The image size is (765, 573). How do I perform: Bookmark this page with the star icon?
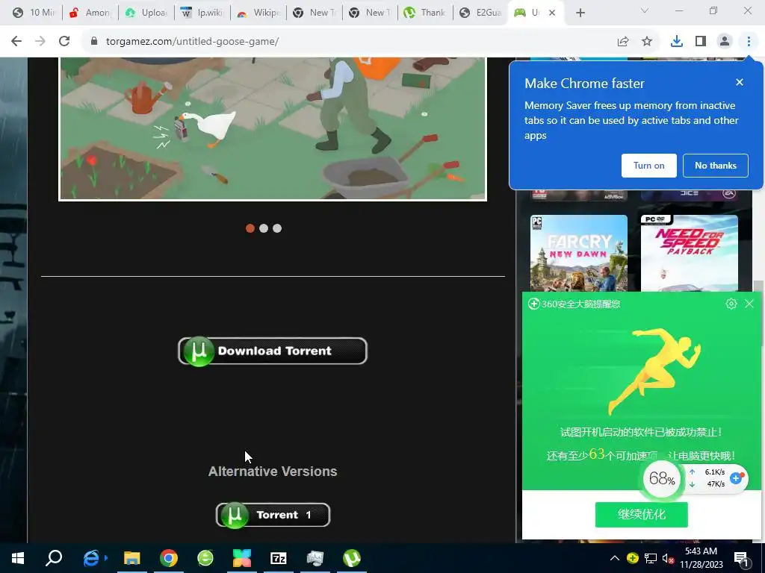point(647,42)
